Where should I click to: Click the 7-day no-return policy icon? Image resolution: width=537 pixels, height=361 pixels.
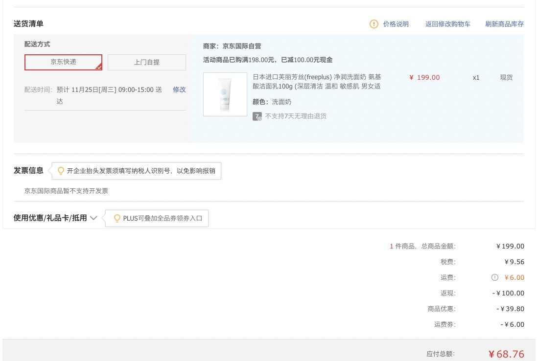pyautogui.click(x=257, y=116)
